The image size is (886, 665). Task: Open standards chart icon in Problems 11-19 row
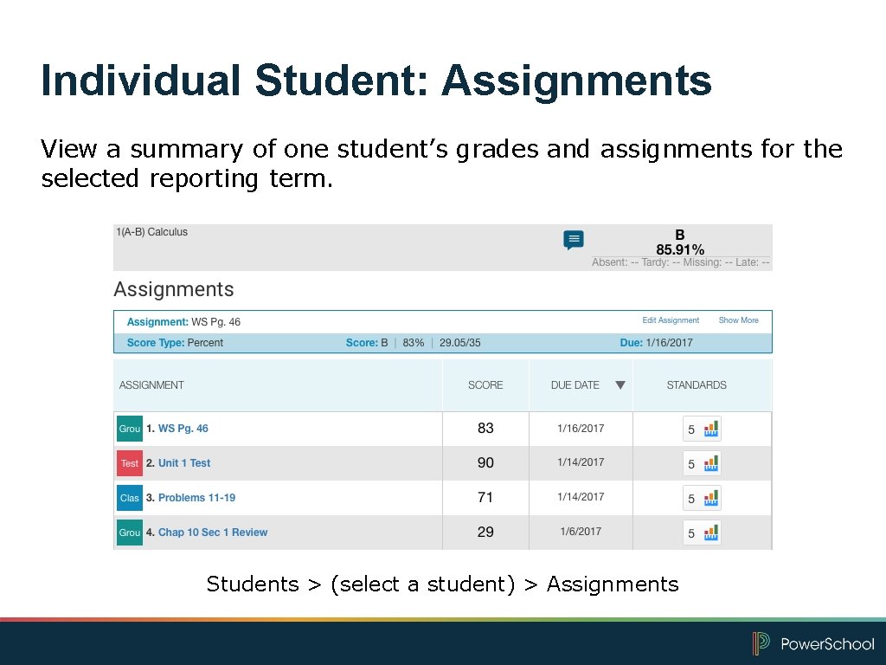coord(711,498)
